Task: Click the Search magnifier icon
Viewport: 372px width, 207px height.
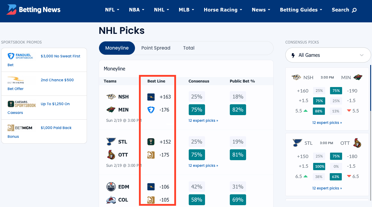Action: pos(354,10)
